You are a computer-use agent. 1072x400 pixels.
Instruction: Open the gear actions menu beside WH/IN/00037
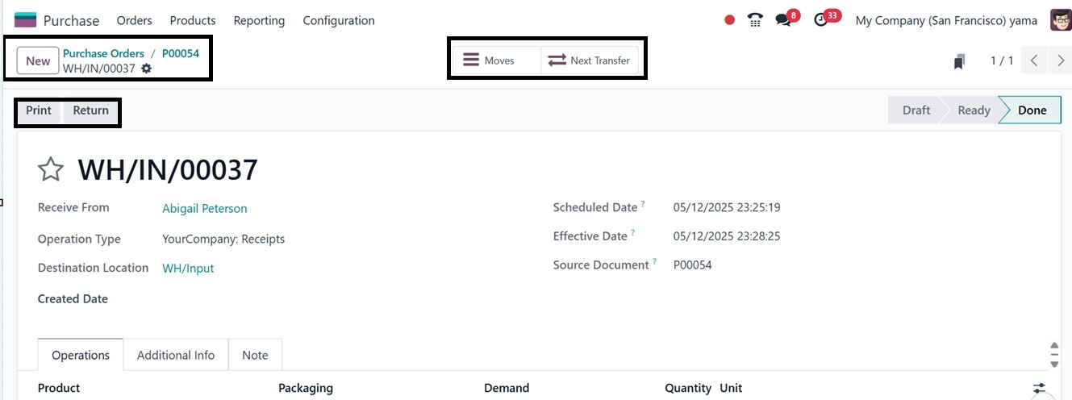point(146,69)
